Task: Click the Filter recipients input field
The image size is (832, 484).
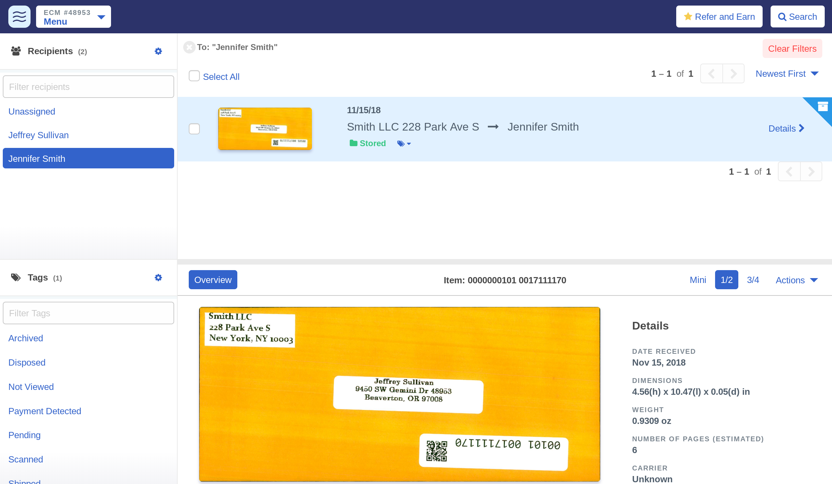Action: click(x=88, y=87)
